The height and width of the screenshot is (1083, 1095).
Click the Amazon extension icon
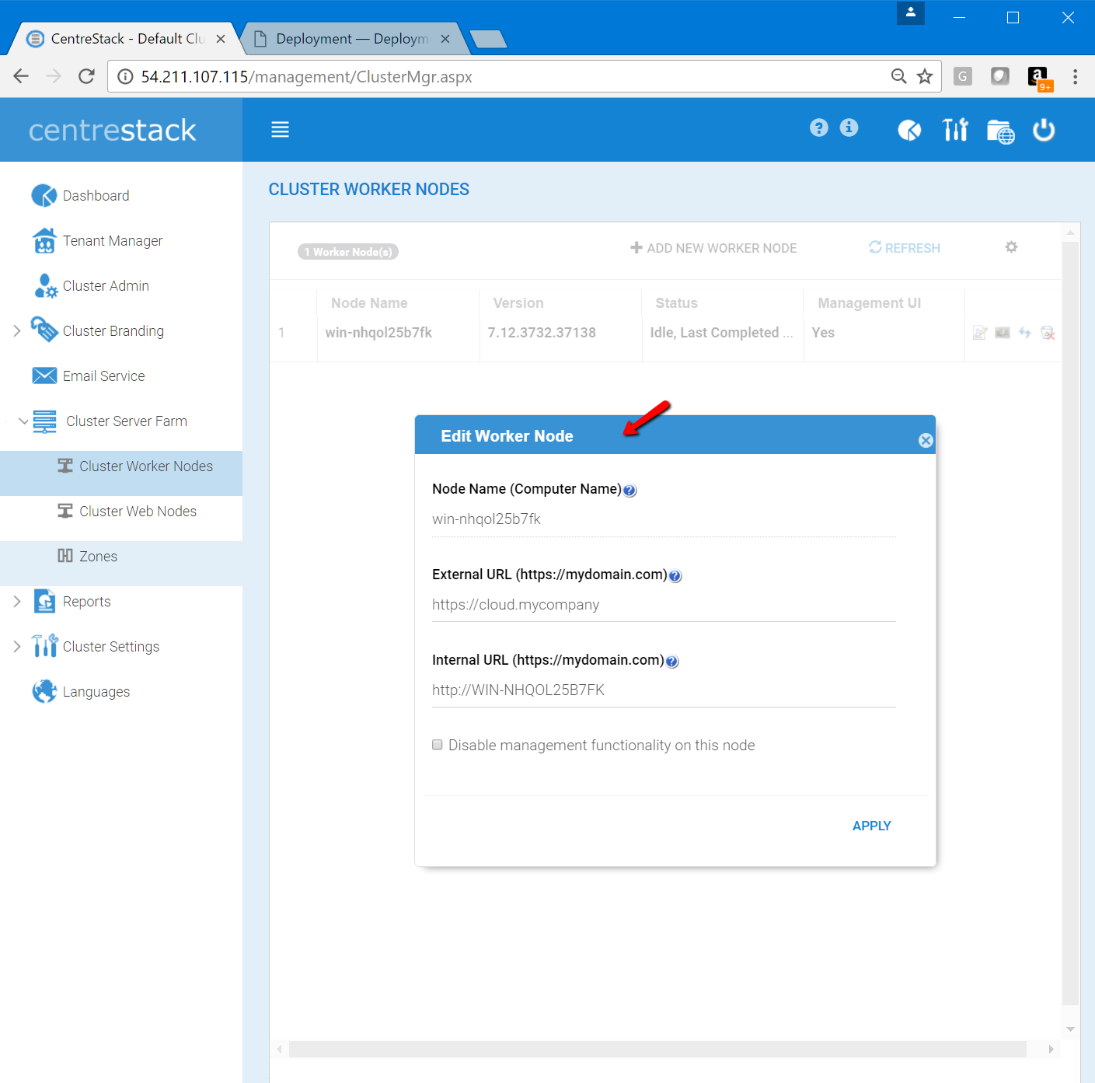pos(1038,77)
